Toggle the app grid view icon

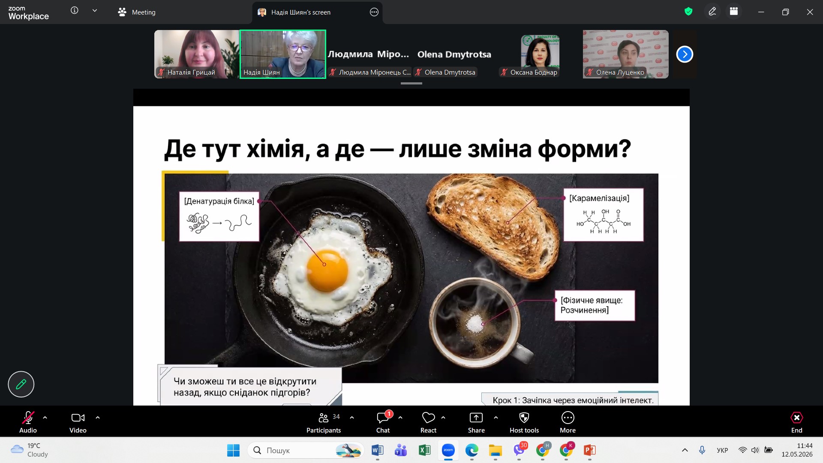click(x=734, y=12)
